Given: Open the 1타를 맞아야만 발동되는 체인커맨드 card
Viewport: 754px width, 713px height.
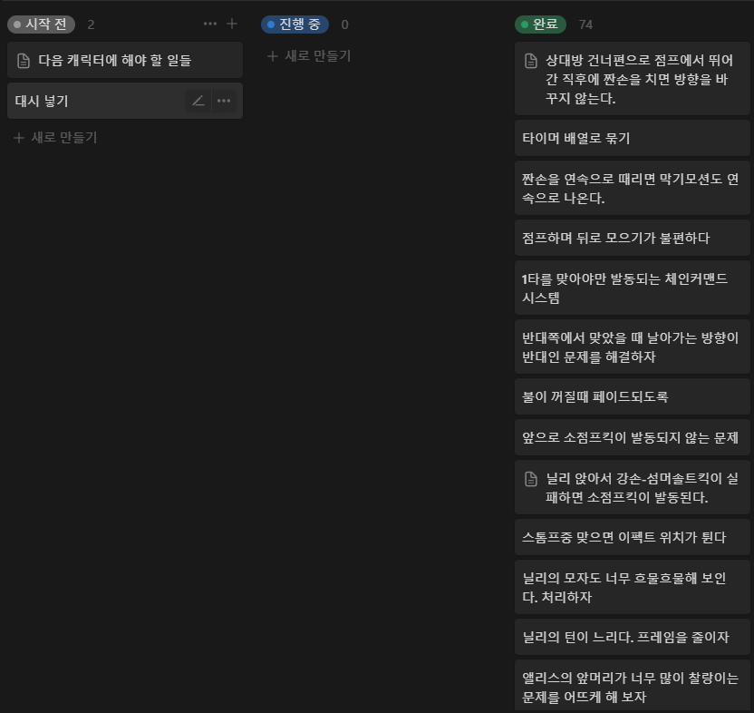Looking at the screenshot, I should coord(632,288).
